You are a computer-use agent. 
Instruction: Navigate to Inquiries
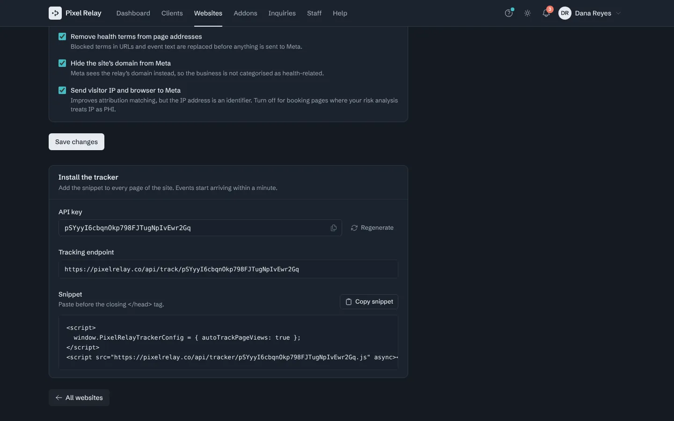point(282,13)
